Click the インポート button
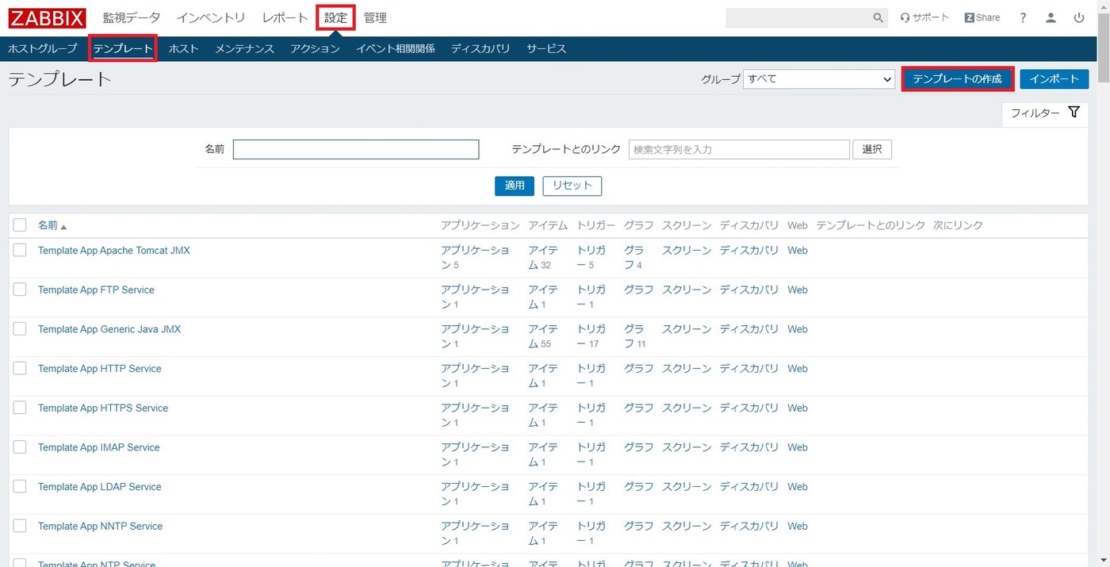The height and width of the screenshot is (567, 1110). coord(1054,79)
